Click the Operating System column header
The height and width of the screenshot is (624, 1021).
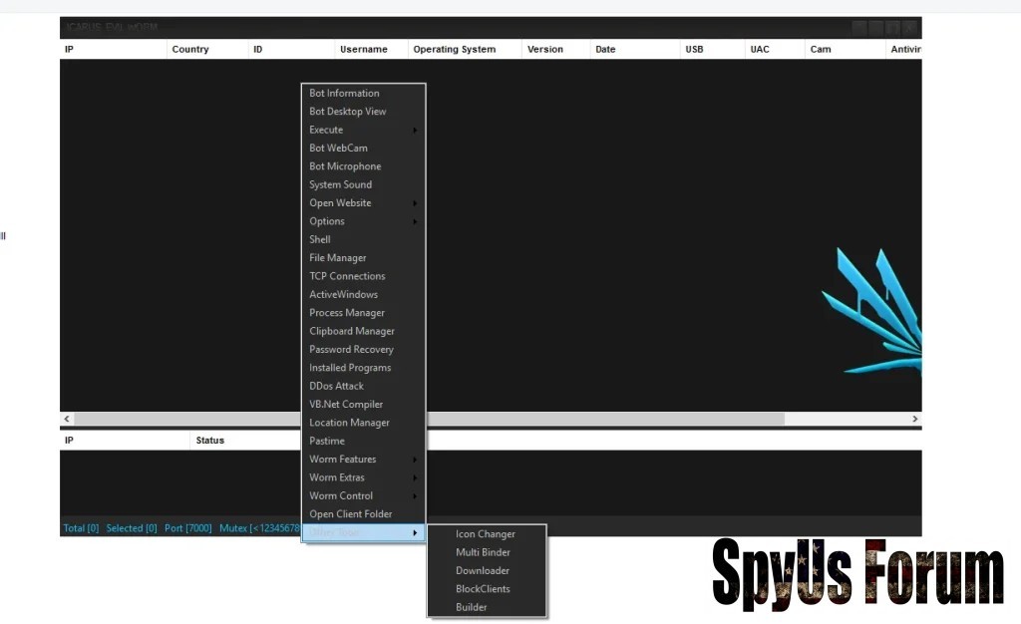(x=454, y=49)
